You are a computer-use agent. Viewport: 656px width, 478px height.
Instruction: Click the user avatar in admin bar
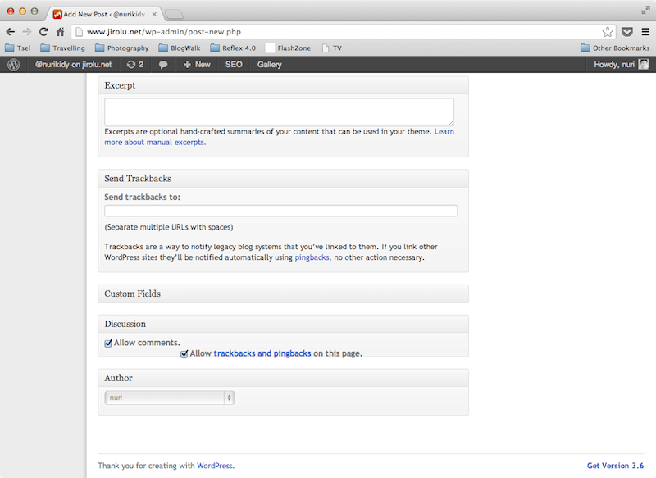(644, 64)
